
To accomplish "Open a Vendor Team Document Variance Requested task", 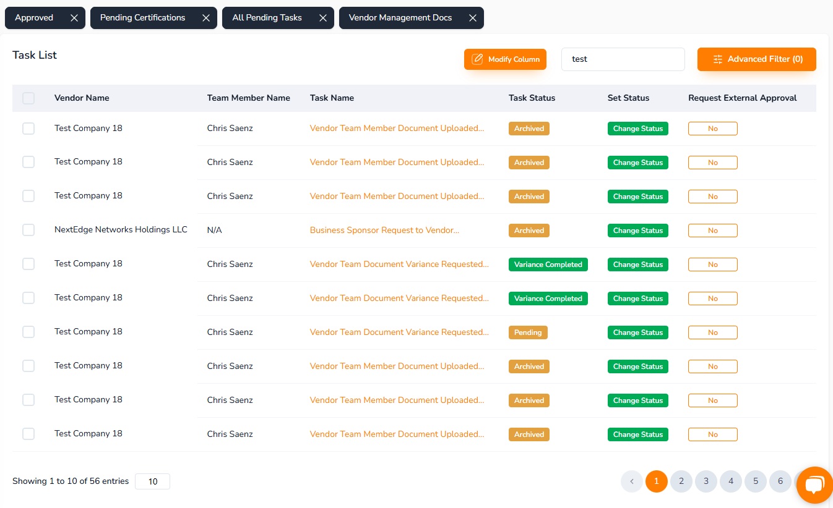I will pos(399,264).
